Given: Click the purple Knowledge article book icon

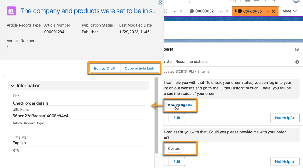Looking at the screenshot, I should click(11, 11).
